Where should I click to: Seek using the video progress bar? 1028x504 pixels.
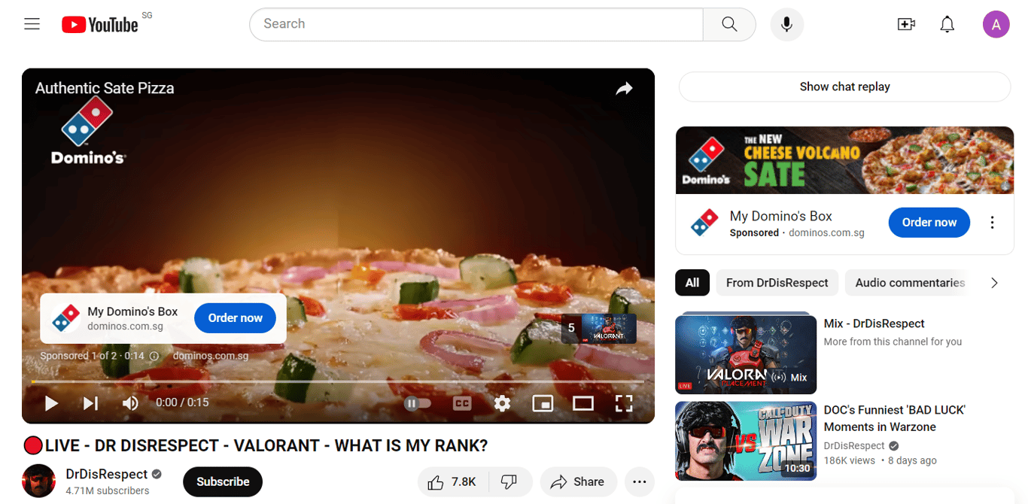pyautogui.click(x=339, y=382)
